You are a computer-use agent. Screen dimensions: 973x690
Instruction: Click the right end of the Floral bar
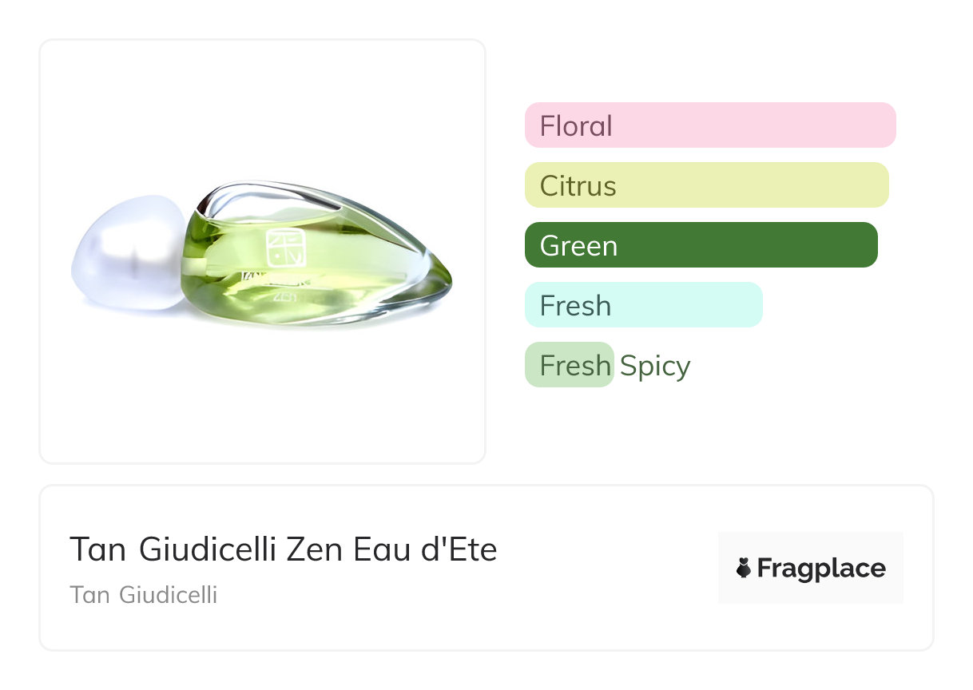885,125
